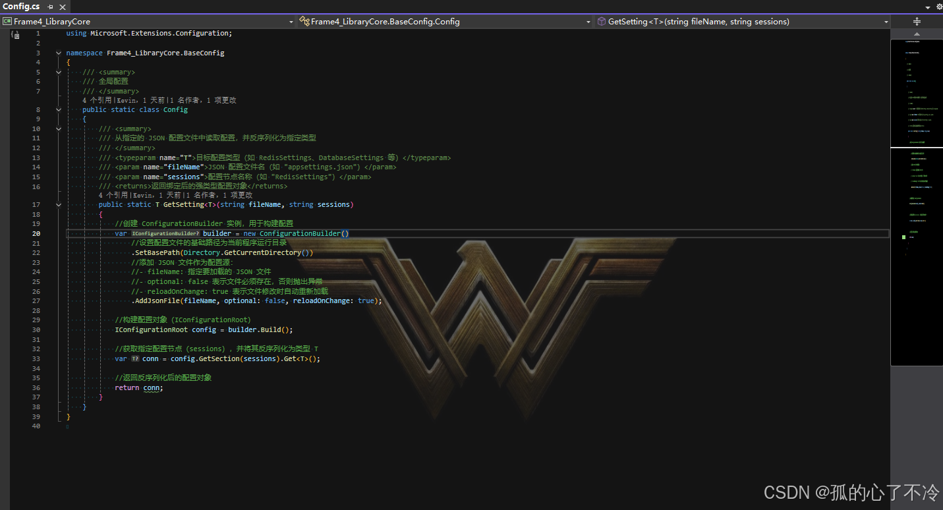Open the document window settings gear
943x510 pixels.
tap(938, 7)
